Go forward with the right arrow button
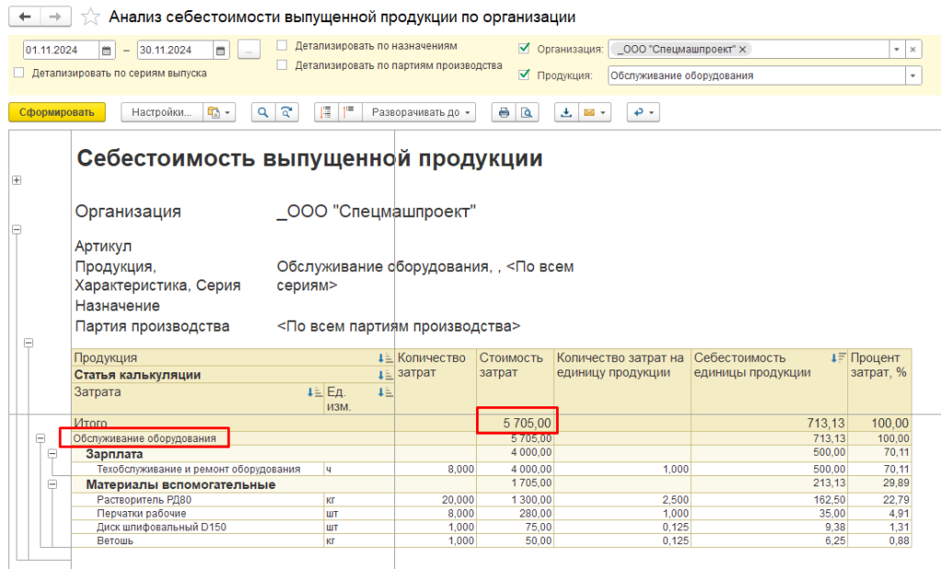Viewport: 941px width, 569px height. point(55,17)
